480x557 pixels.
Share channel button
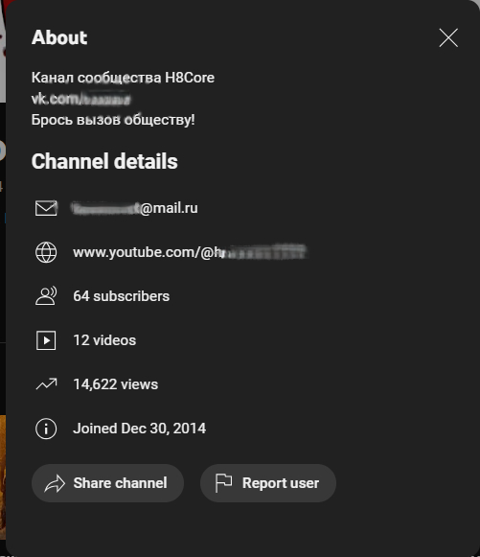click(x=107, y=483)
